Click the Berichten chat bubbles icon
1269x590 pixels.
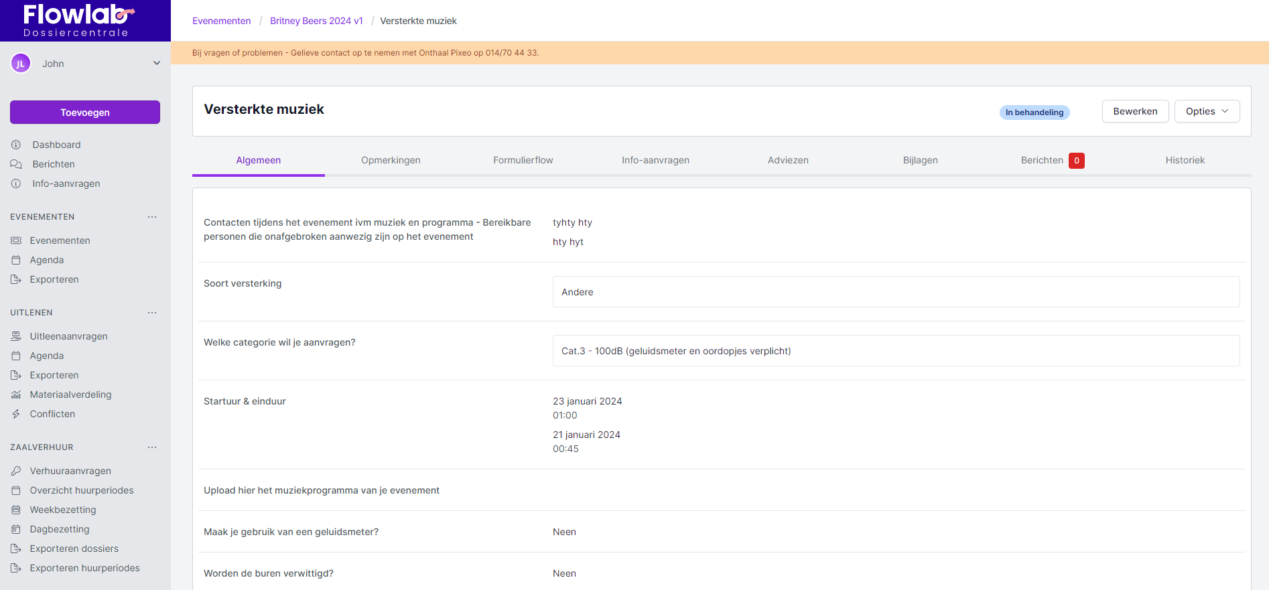click(x=16, y=164)
